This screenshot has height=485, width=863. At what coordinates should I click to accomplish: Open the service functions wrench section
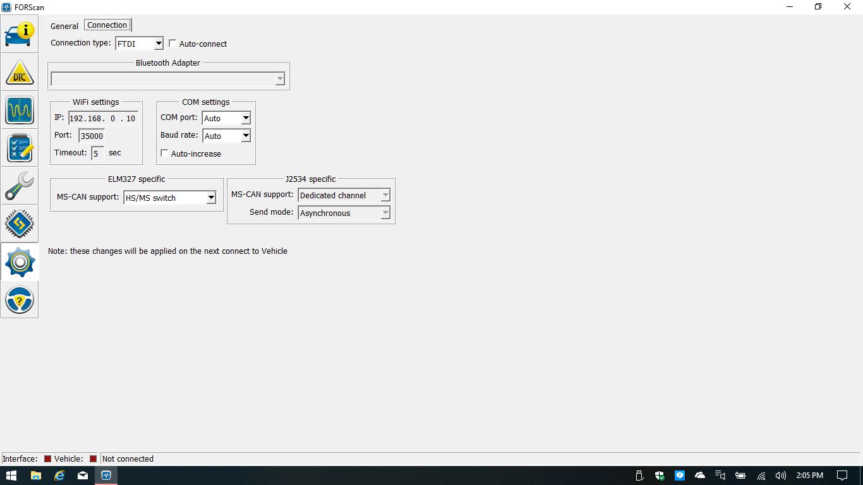(20, 186)
